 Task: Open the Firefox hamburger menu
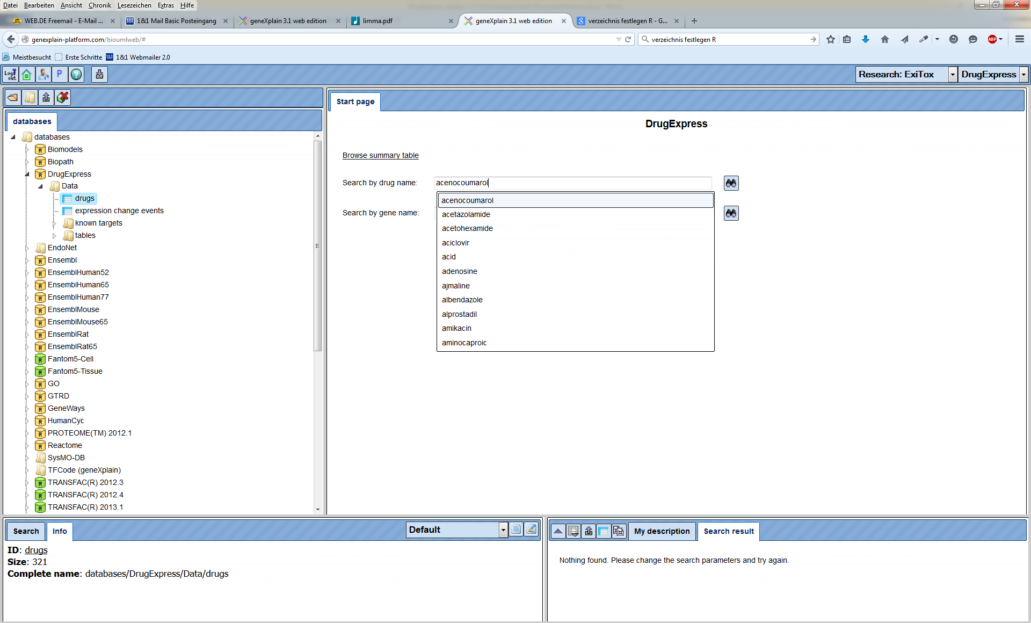(x=1020, y=39)
